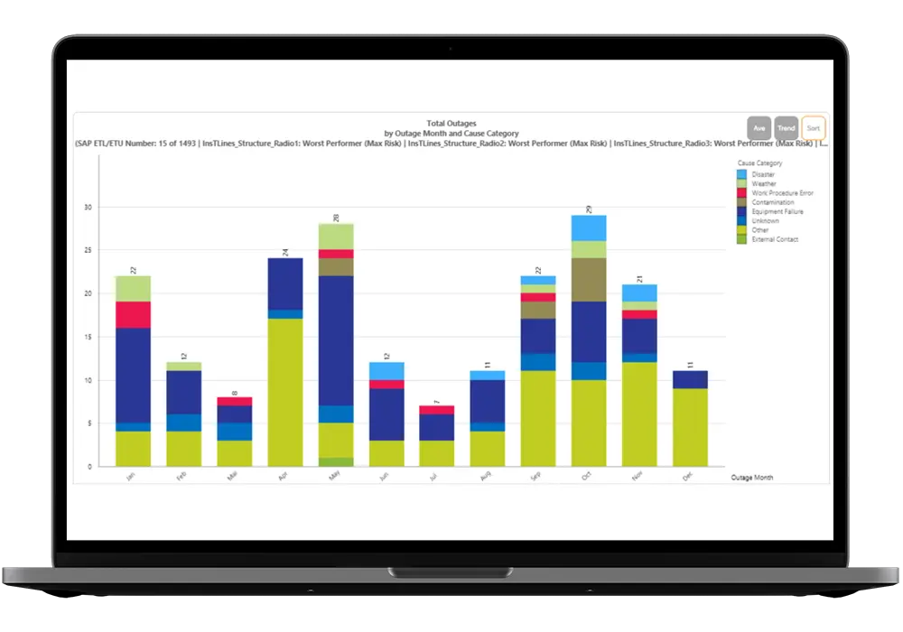Click the Disaster segment atop June bar
This screenshot has width=903, height=632.
pos(386,370)
